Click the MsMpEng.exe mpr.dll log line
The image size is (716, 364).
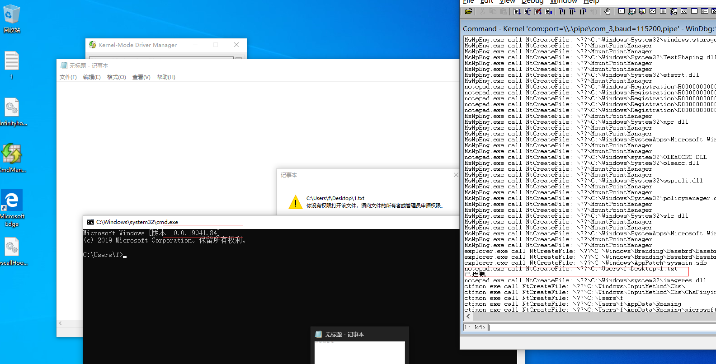[576, 122]
